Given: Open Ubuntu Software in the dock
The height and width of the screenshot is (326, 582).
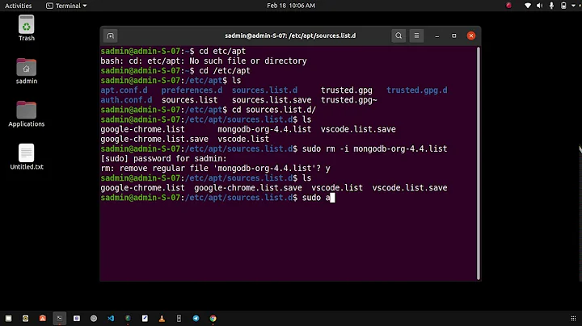Looking at the screenshot, I should point(43,318).
